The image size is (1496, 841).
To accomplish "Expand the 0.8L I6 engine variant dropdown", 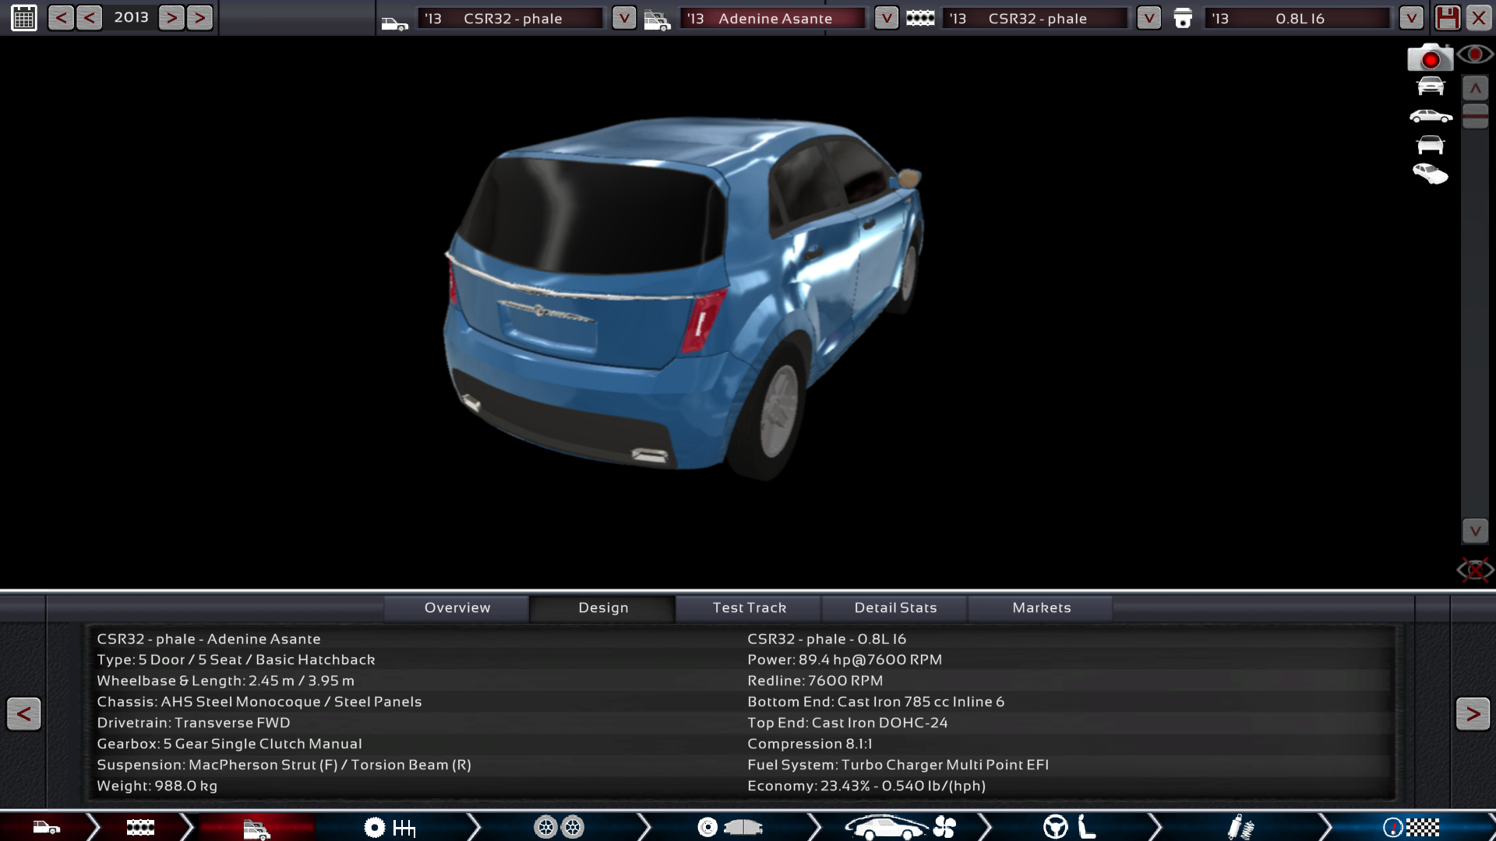I will pos(1411,18).
